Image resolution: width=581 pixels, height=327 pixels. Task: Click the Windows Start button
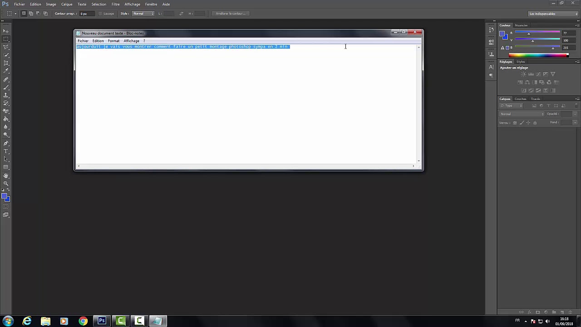[7, 321]
